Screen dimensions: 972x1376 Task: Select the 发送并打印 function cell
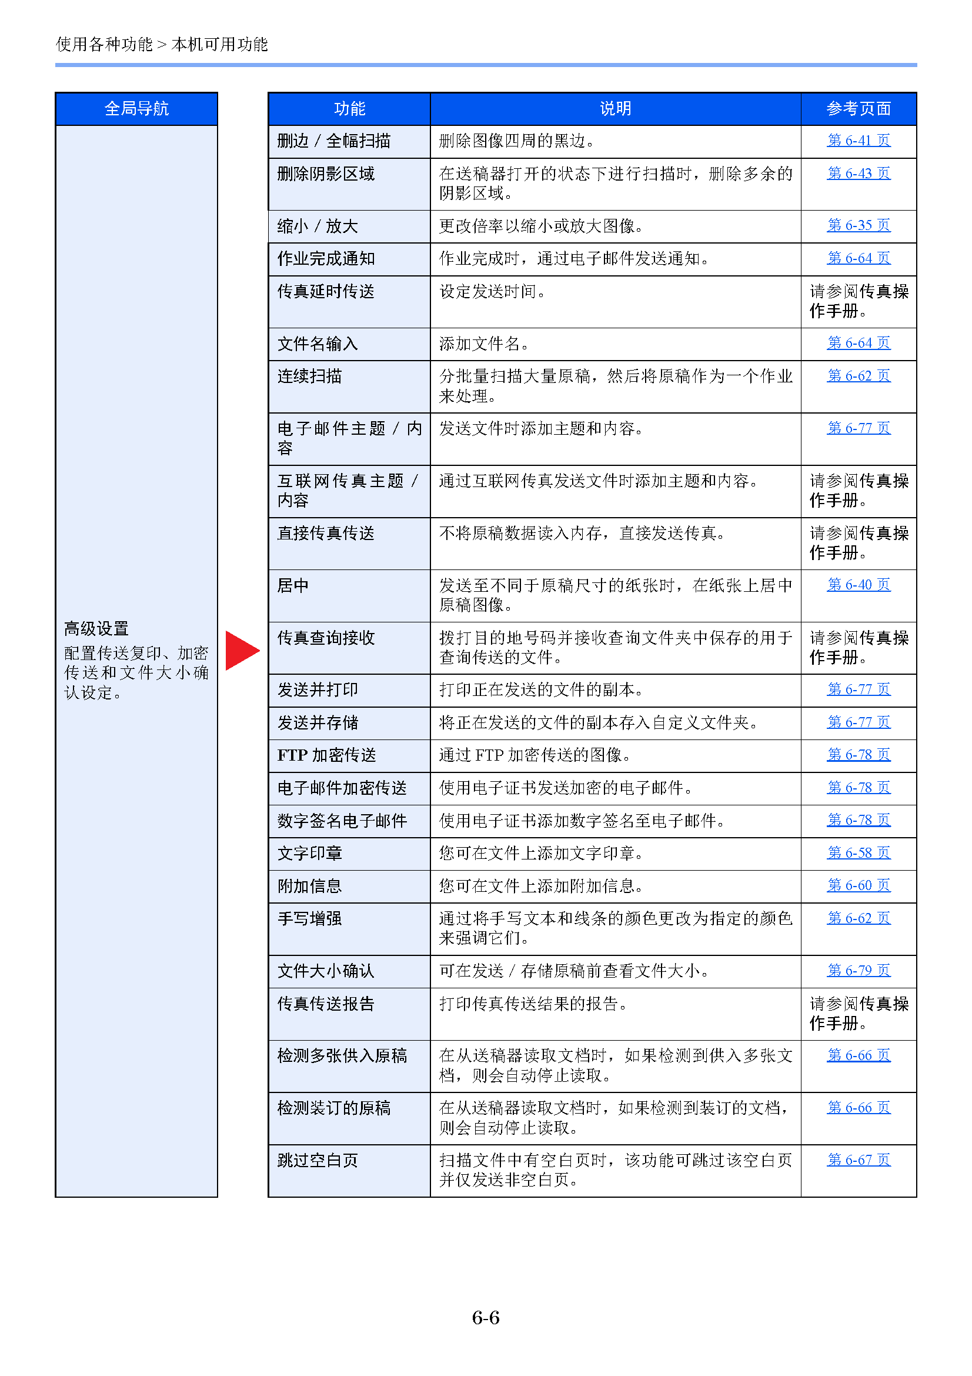(x=350, y=691)
